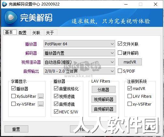Enable the XySubFilter checkbox
164x137 pixels.
coord(13,96)
